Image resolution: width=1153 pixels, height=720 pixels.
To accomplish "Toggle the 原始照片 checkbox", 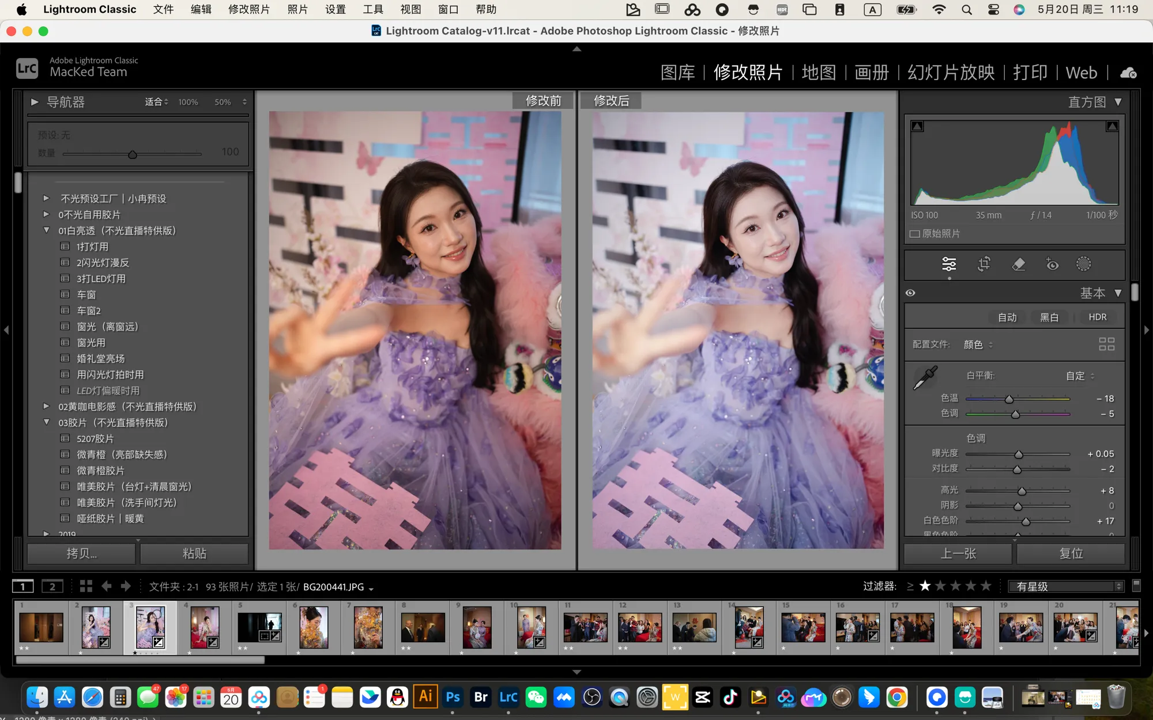I will click(915, 234).
